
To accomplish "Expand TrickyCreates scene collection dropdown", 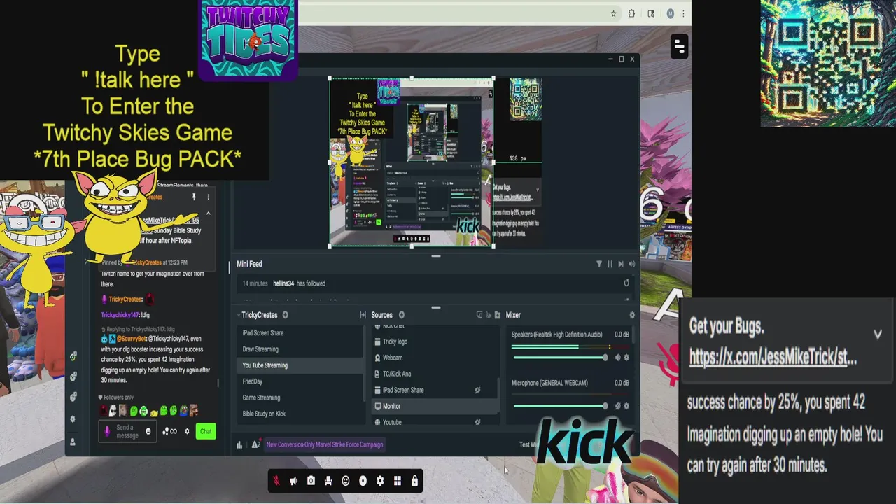I will [239, 315].
